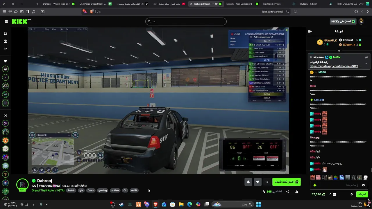The image size is (372, 209).
Task: Open Steam from the Windows taskbar
Action: (x=121, y=204)
